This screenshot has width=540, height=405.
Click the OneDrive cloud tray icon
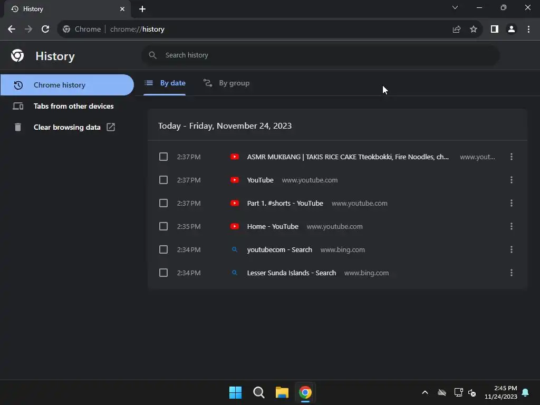pyautogui.click(x=442, y=392)
